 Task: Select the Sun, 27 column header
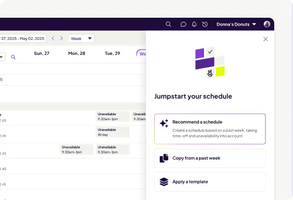(x=41, y=53)
